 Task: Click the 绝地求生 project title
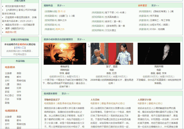[x=65, y=67]
